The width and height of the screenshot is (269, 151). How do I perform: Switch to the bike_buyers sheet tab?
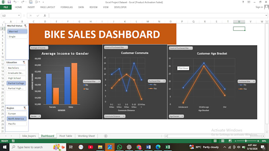point(29,136)
